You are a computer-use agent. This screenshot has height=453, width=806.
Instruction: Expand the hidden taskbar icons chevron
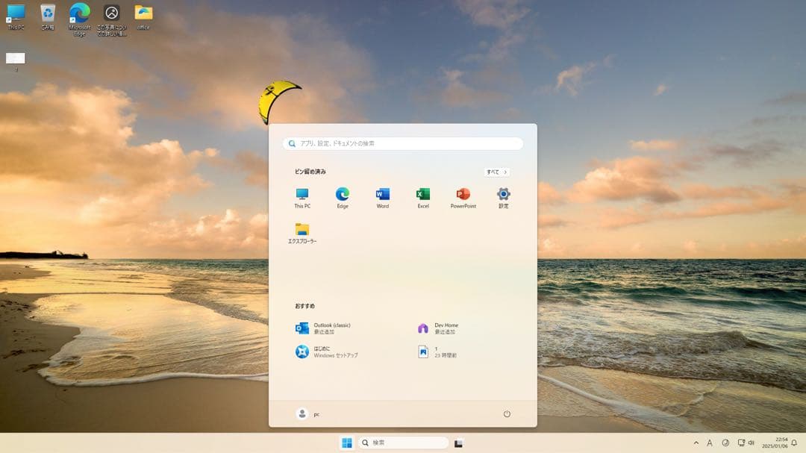[696, 443]
